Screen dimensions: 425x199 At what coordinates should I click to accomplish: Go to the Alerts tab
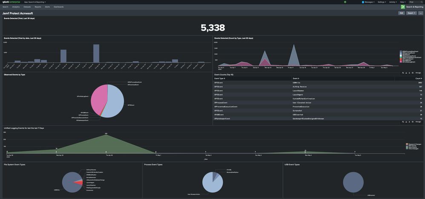(x=47, y=7)
